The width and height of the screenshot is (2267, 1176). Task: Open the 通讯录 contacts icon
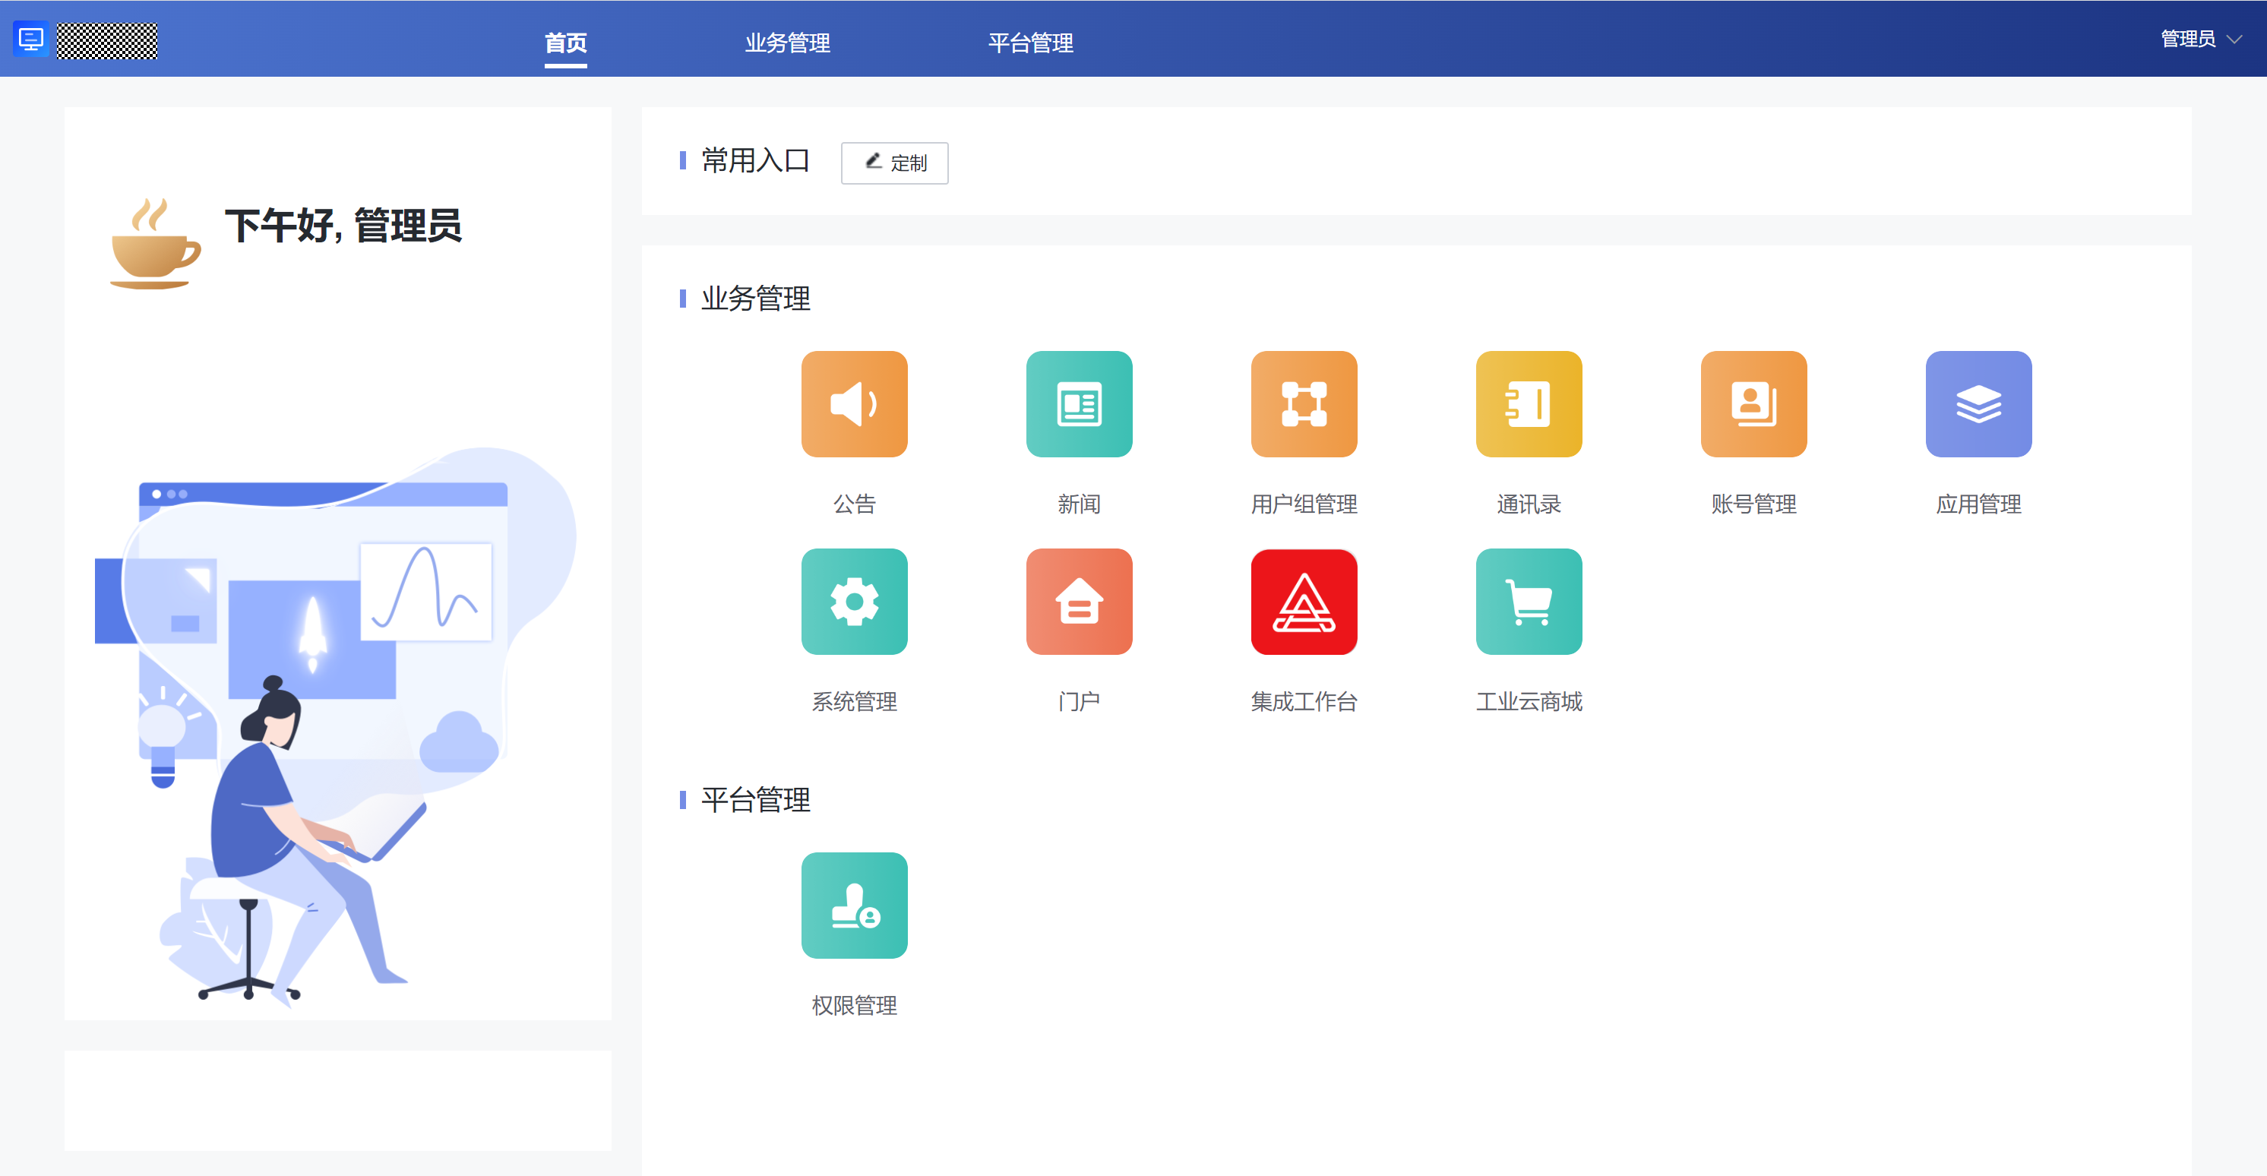(1529, 404)
